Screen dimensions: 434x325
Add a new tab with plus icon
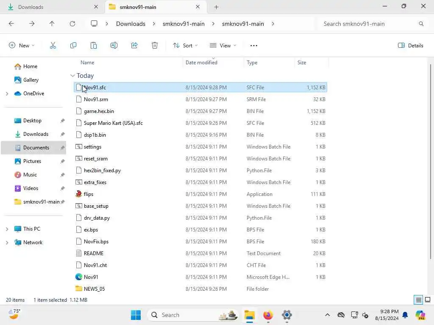pyautogui.click(x=217, y=7)
